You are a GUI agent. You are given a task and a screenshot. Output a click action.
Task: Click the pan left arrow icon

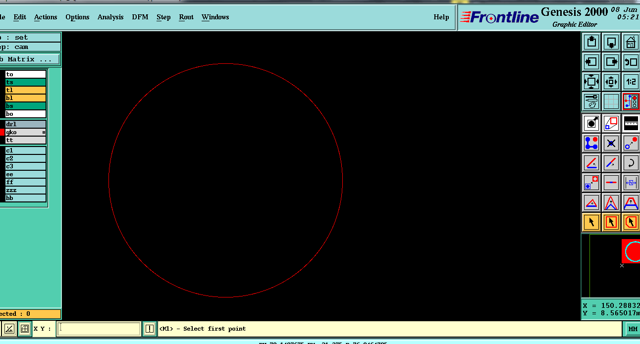(591, 62)
